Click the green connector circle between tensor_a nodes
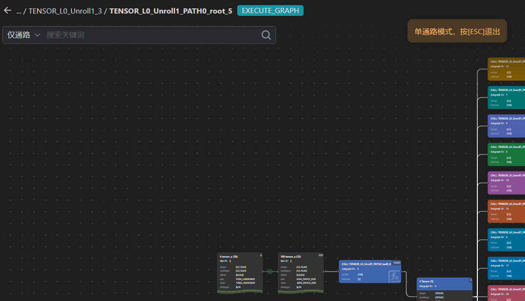The height and width of the screenshot is (301, 525). point(270,271)
